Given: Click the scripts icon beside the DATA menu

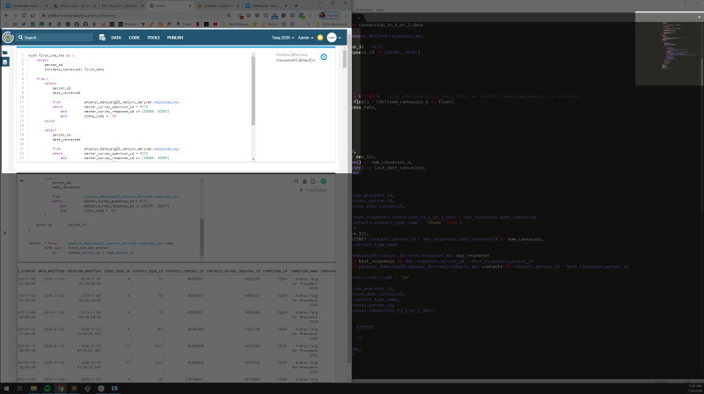Looking at the screenshot, I should pos(103,38).
